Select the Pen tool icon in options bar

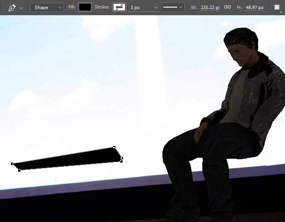coord(12,8)
